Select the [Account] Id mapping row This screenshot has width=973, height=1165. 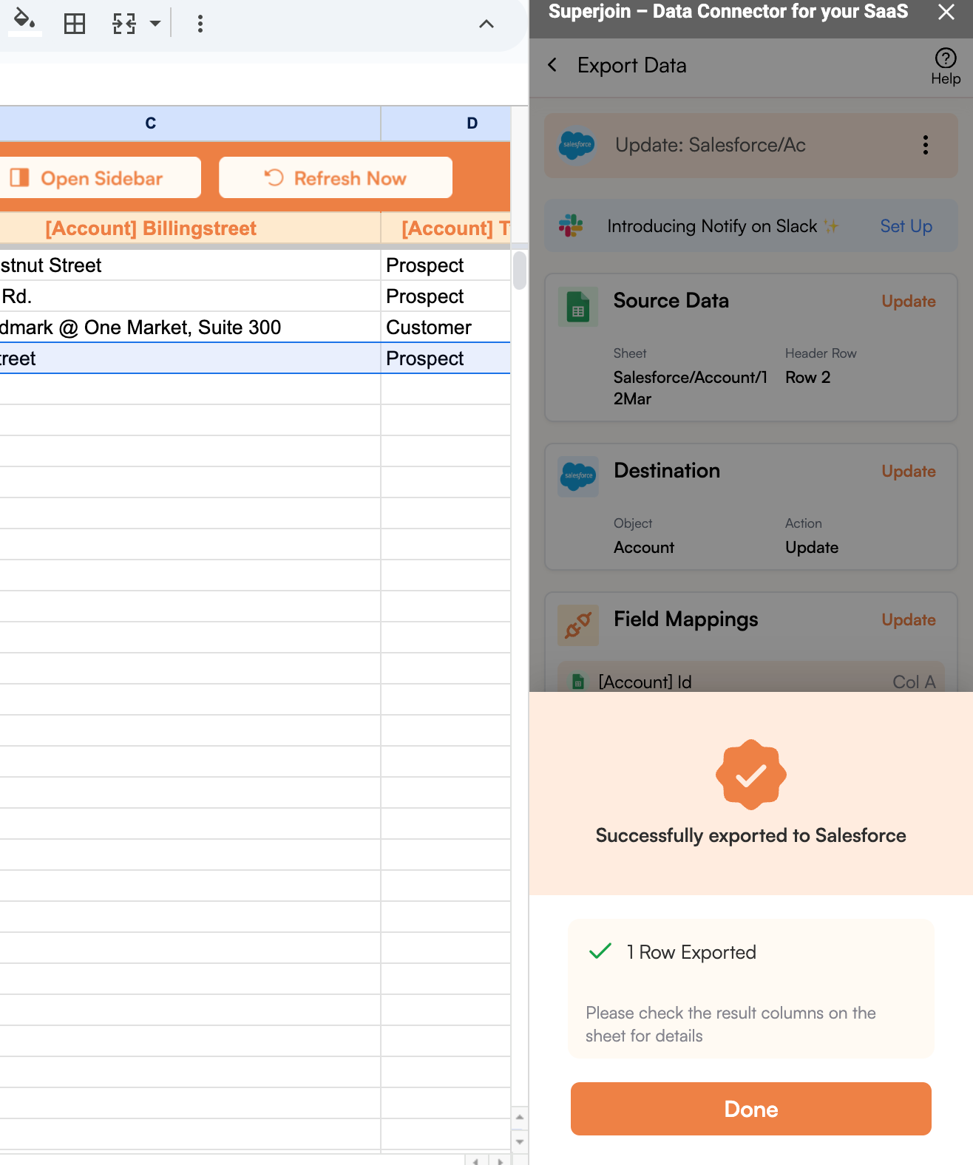(751, 679)
